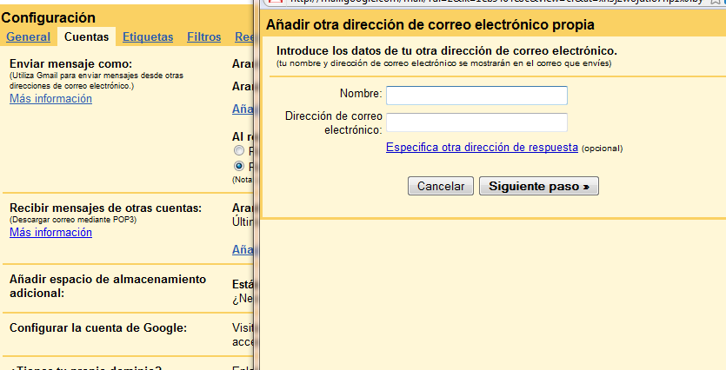This screenshot has width=726, height=370.
Task: Focus the Nombre text field
Action: click(476, 95)
